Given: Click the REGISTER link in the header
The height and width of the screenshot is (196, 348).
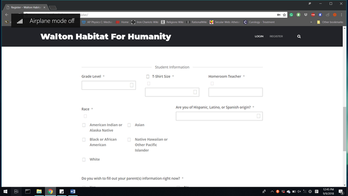Looking at the screenshot, I should point(276,36).
